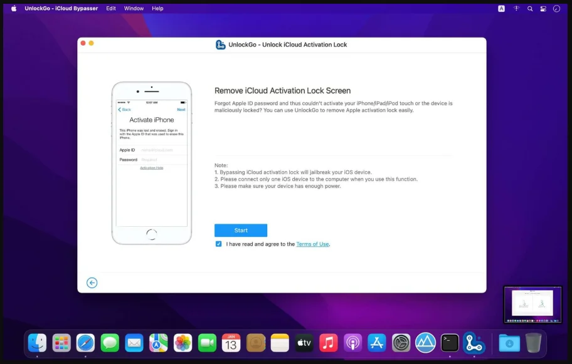Go back using the circled arrow icon
Viewport: 572px width, 364px height.
coord(92,283)
